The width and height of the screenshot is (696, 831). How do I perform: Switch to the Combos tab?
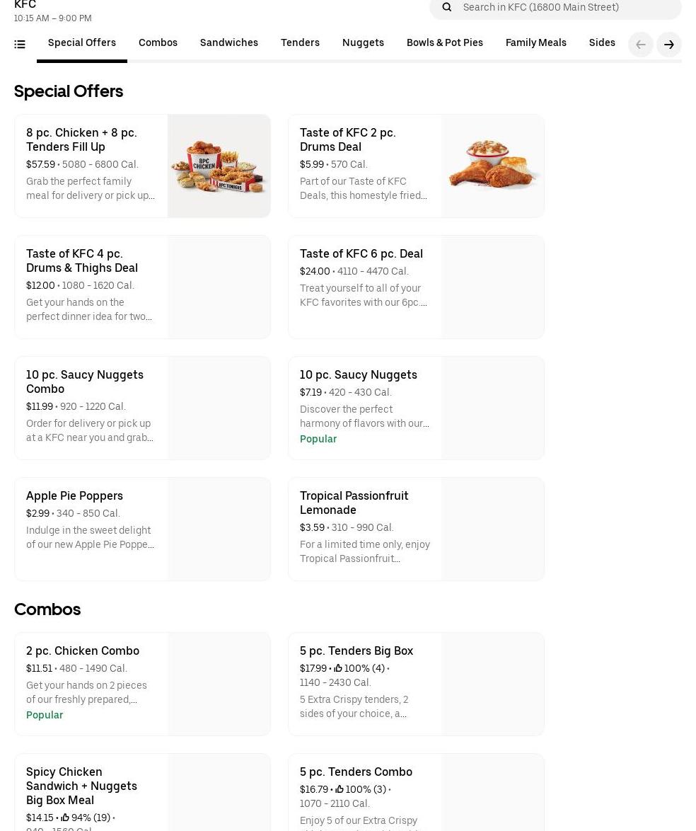(x=158, y=42)
